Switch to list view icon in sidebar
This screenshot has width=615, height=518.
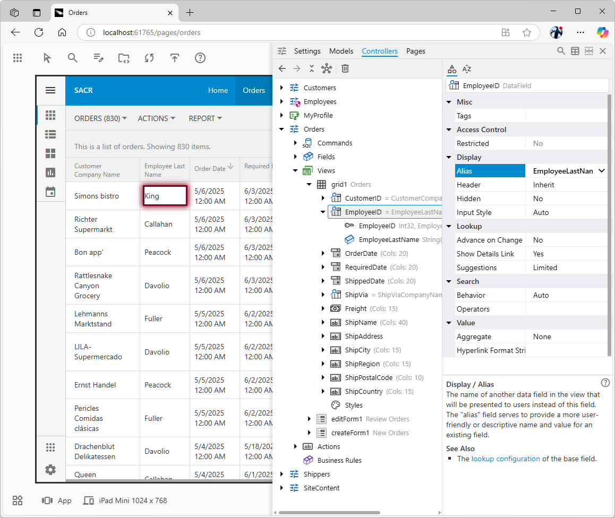50,134
